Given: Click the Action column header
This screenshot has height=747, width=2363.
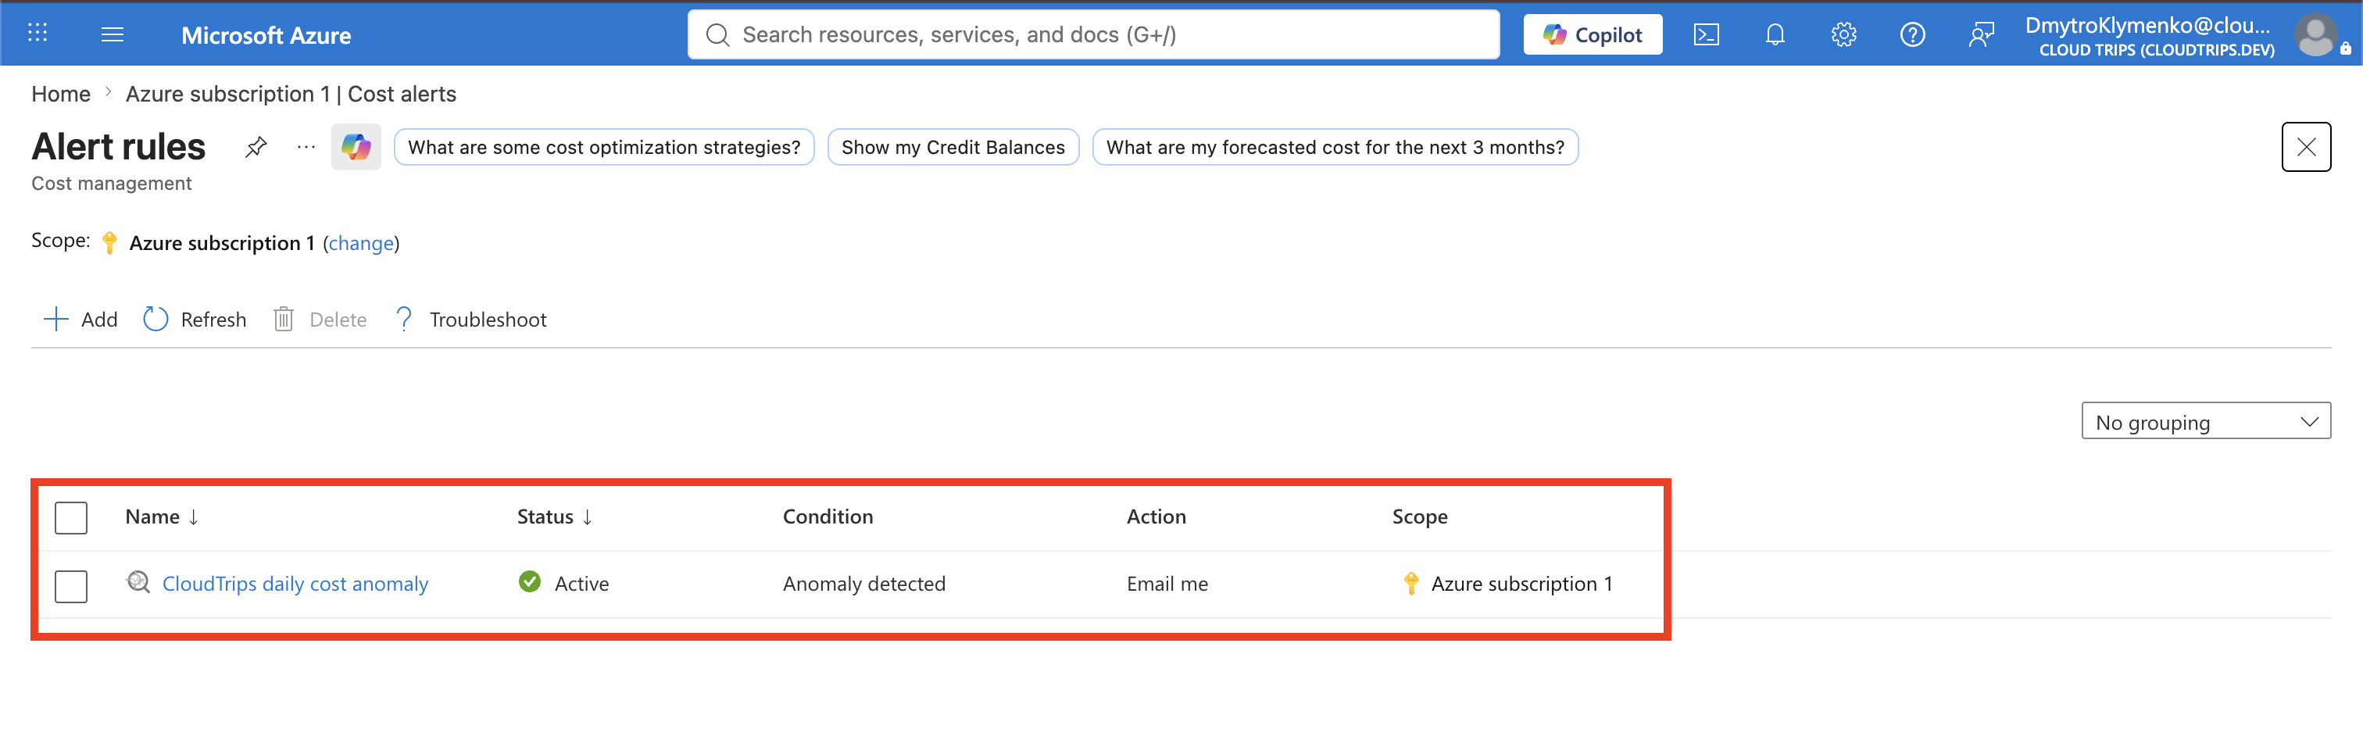Looking at the screenshot, I should [x=1156, y=516].
